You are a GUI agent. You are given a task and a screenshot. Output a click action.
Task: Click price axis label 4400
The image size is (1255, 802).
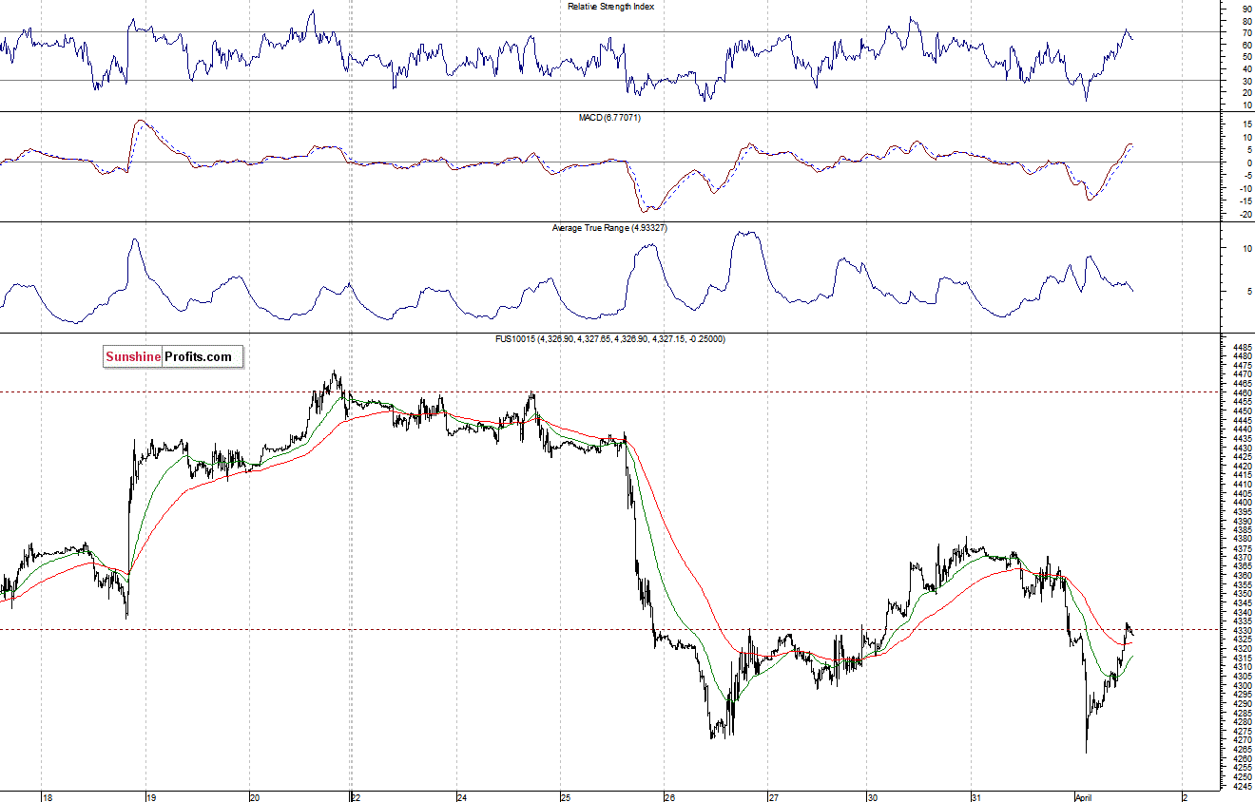point(1242,503)
